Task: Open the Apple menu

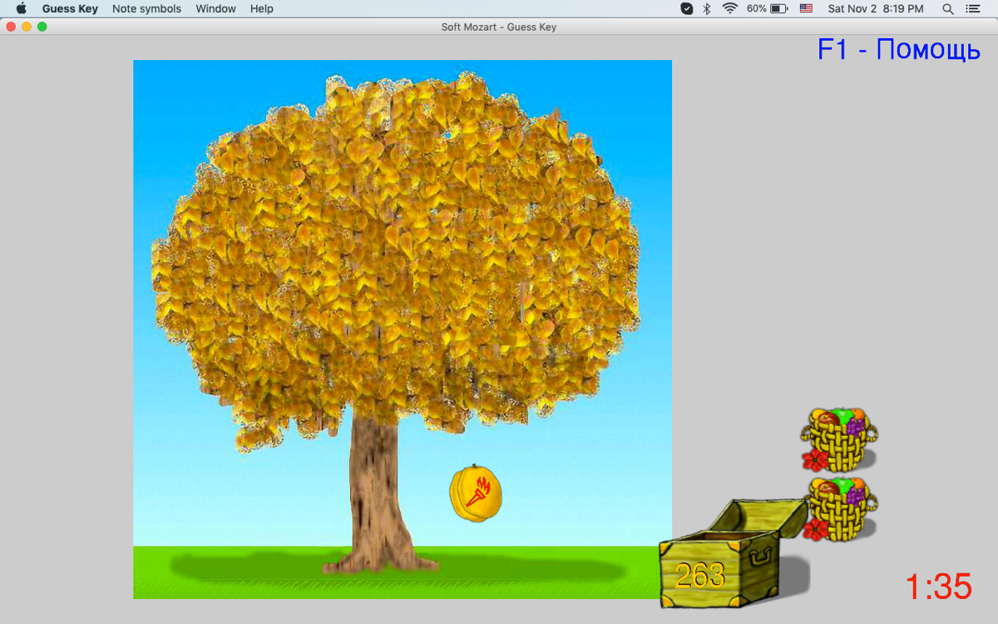Action: 22,8
